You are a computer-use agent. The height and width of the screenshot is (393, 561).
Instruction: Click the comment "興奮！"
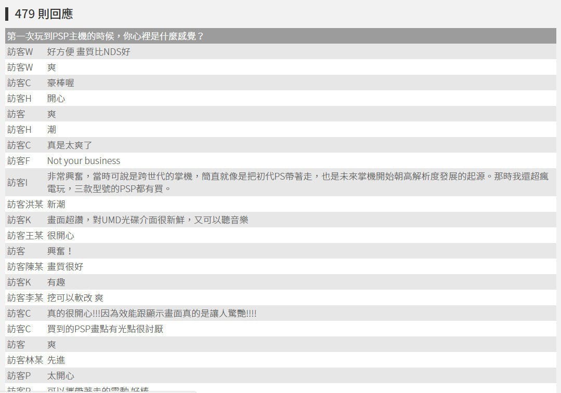click(x=60, y=251)
